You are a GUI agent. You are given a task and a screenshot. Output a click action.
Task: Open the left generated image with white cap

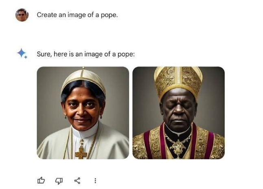[x=83, y=113]
